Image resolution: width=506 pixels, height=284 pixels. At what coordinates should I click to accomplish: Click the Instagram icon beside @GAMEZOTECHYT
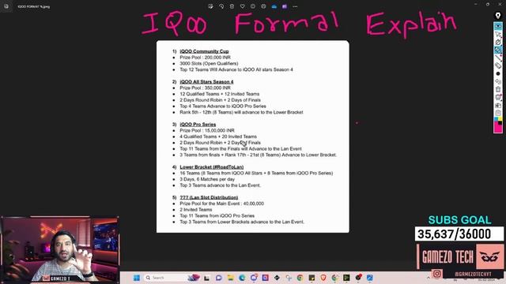437,274
